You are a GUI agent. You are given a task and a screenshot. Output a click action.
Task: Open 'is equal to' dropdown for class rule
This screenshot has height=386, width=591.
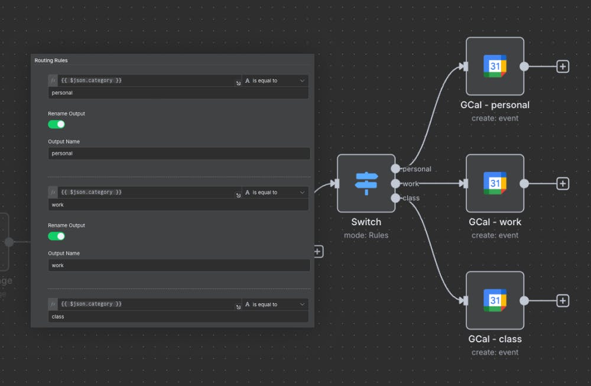point(275,304)
